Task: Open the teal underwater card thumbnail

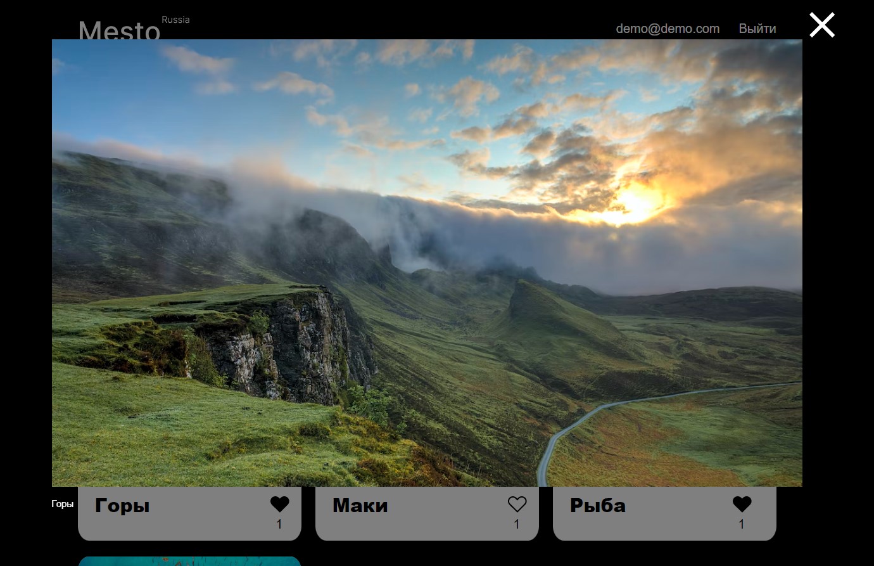Action: (189, 561)
